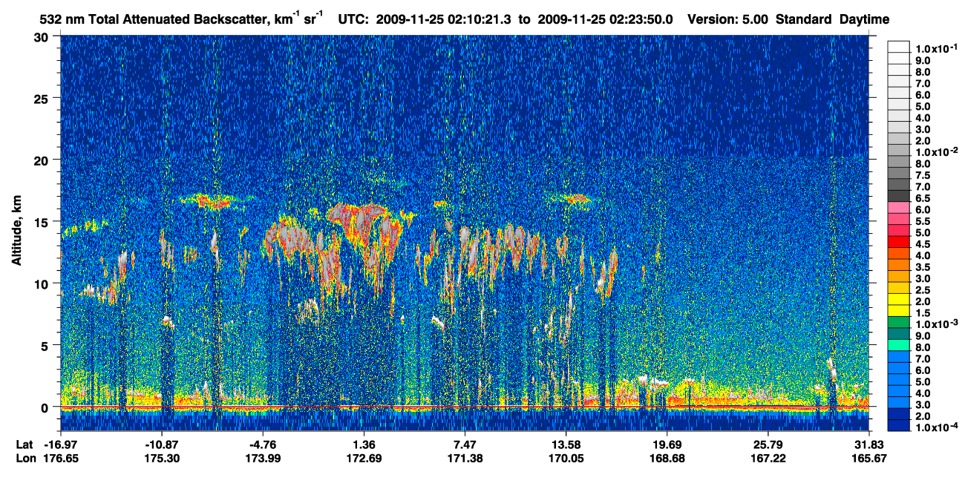This screenshot has height=495, width=965.
Task: Click latitude value -16.97
Action: [x=61, y=445]
